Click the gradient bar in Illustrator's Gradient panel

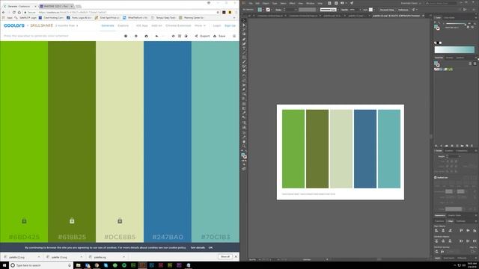pyautogui.click(x=454, y=50)
